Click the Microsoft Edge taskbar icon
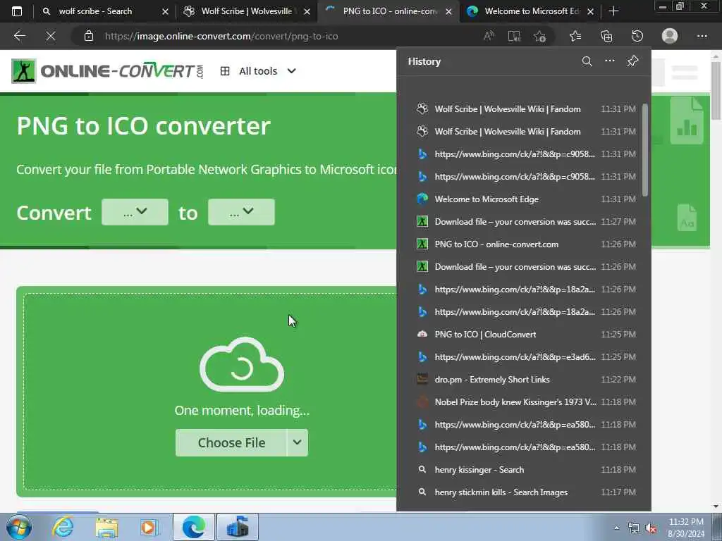Screen dimensions: 722x541 click(x=193, y=527)
